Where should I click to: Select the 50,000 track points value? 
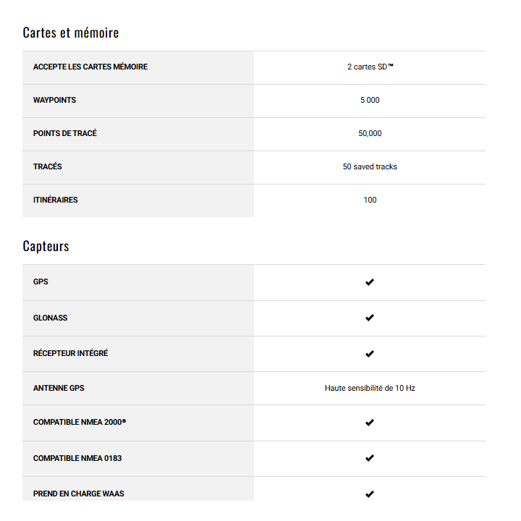click(370, 134)
